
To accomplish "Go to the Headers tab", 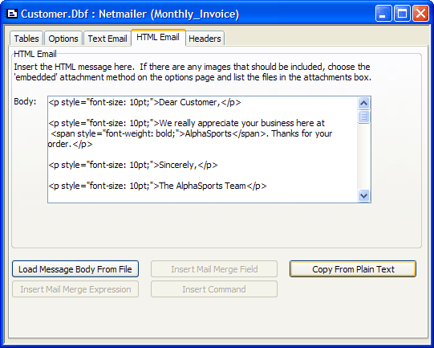I will tap(205, 39).
